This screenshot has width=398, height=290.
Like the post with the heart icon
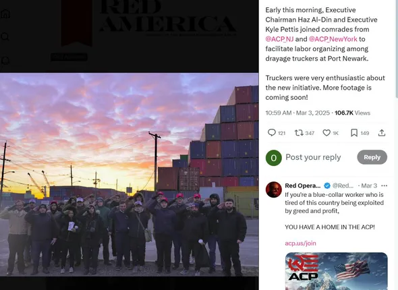(326, 133)
